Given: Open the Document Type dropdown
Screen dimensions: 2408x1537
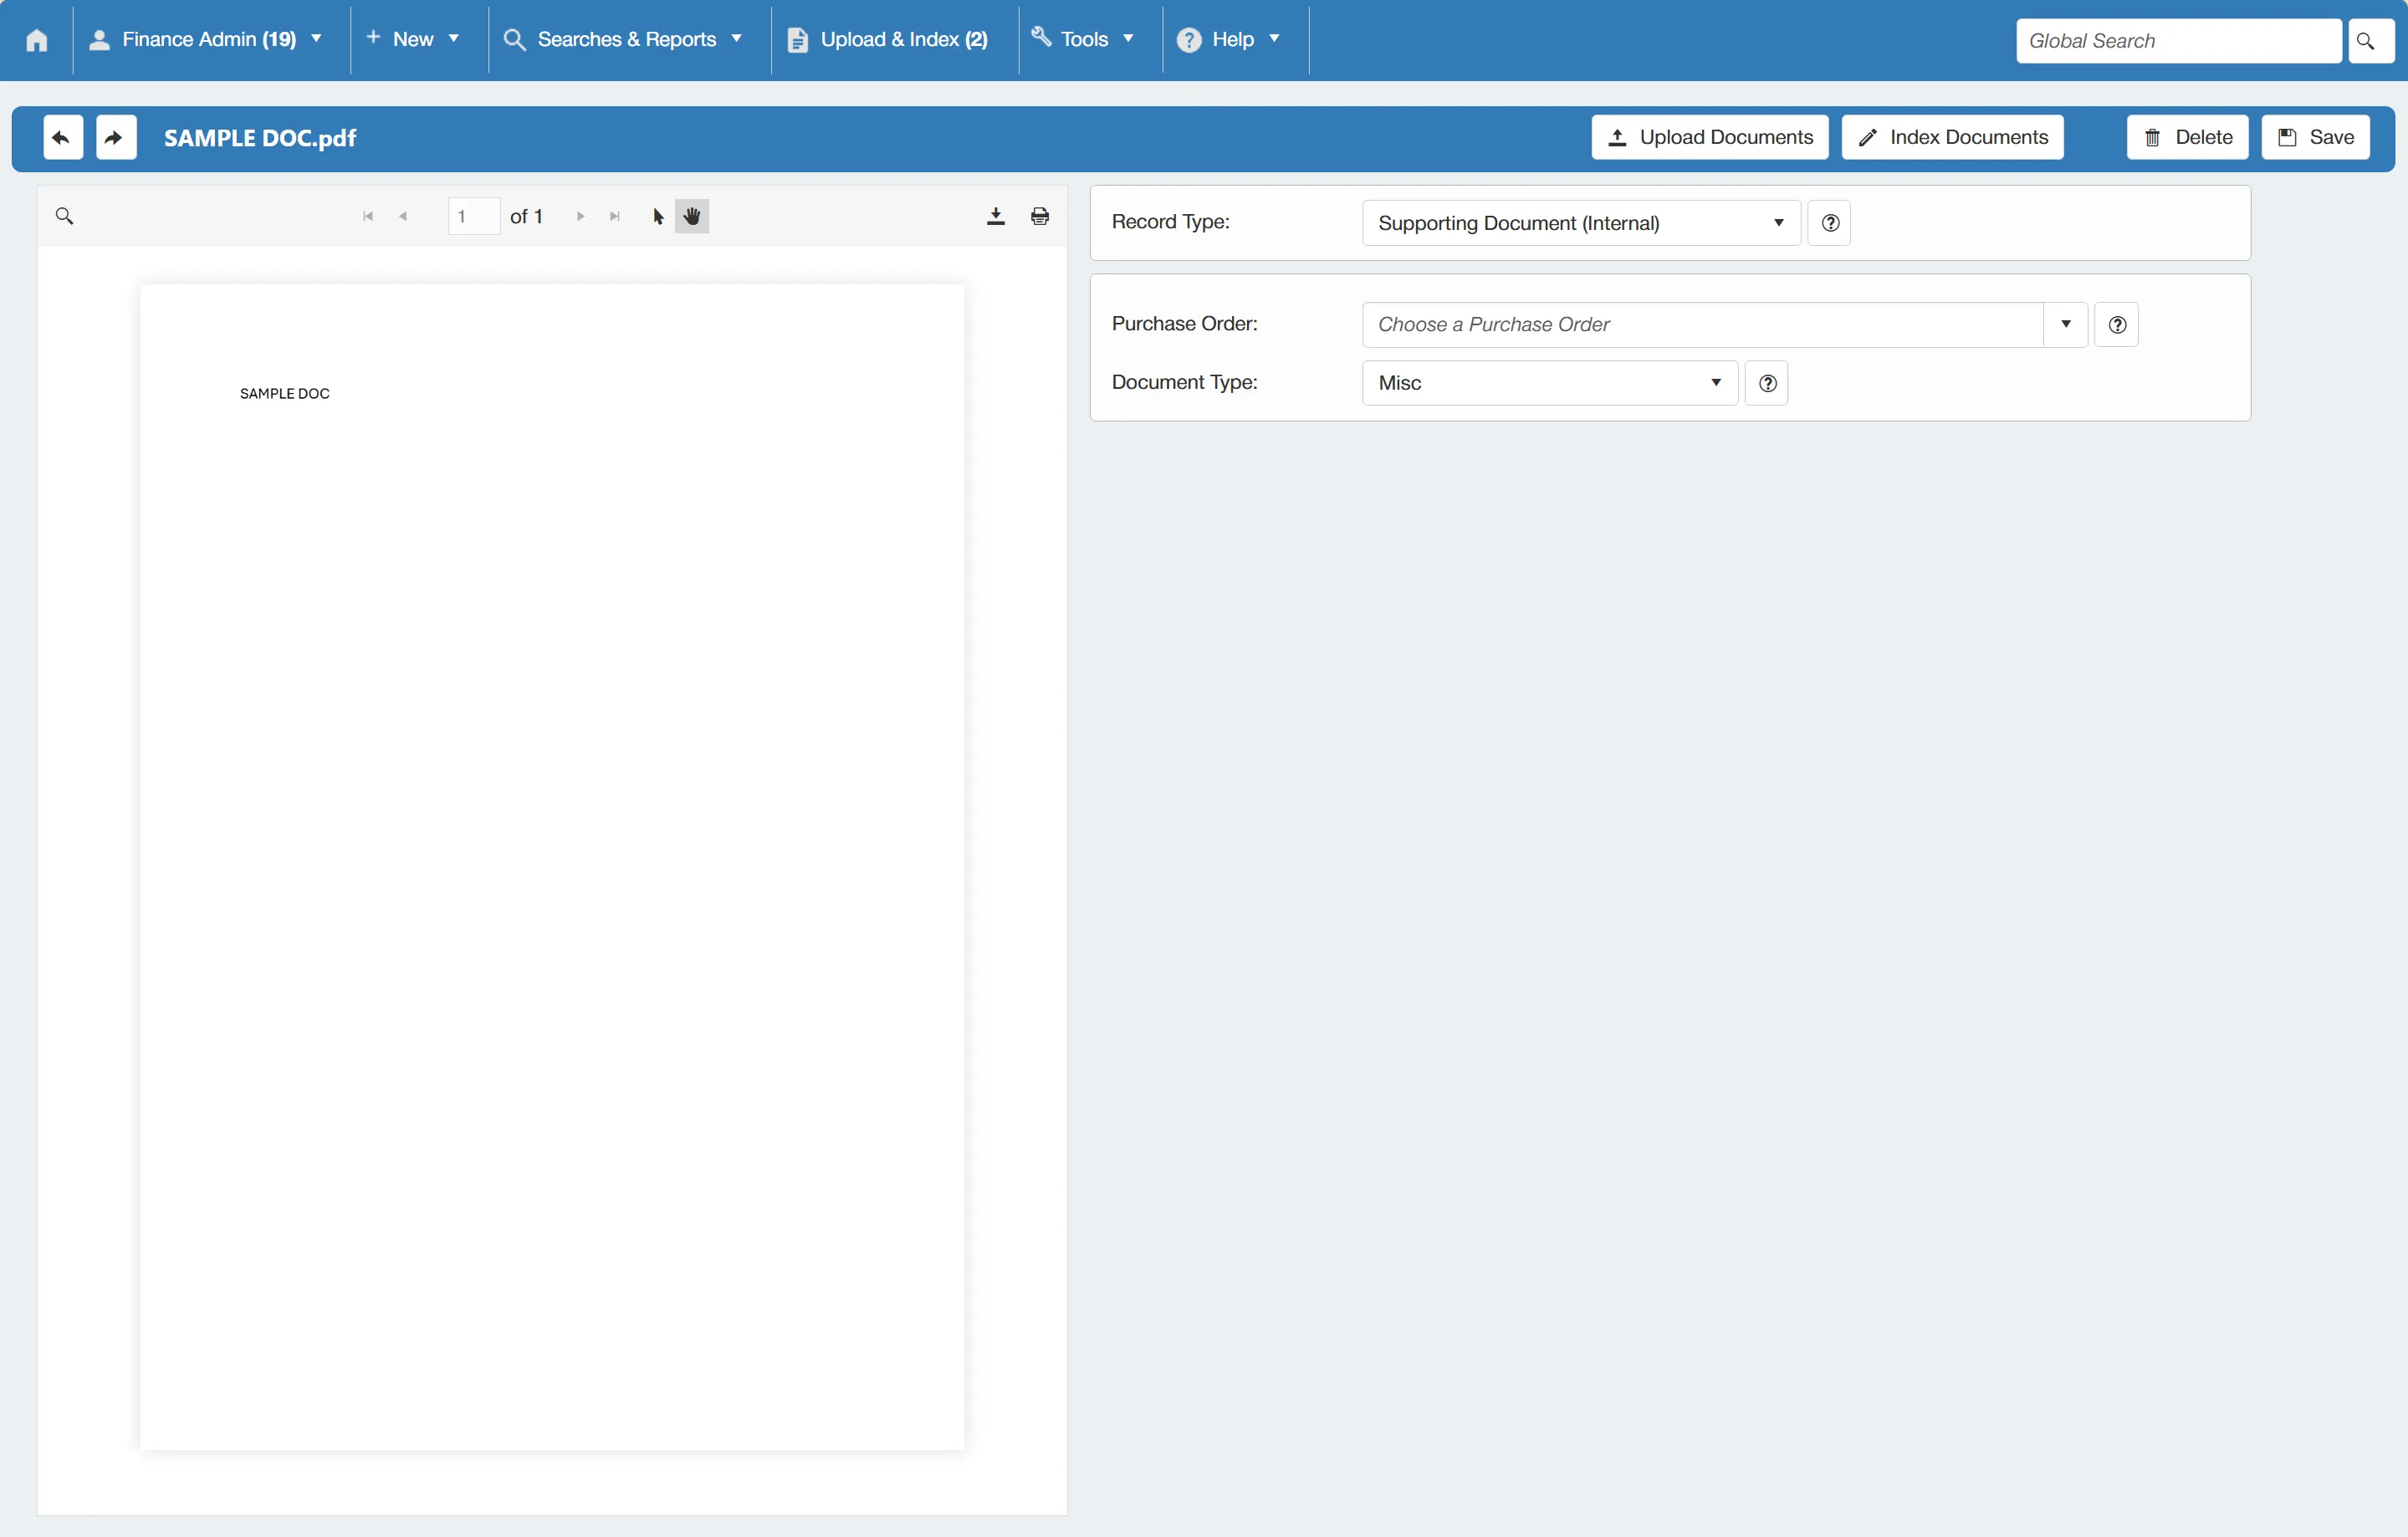Looking at the screenshot, I should tap(1550, 383).
